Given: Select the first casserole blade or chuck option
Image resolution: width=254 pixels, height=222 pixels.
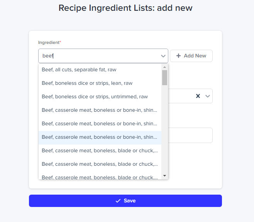Looking at the screenshot, I should click(99, 151).
